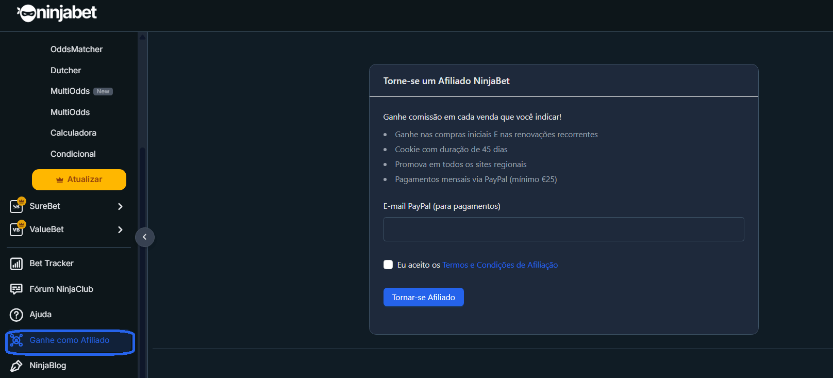
Task: Go to Bet Tracker
Action: point(52,264)
